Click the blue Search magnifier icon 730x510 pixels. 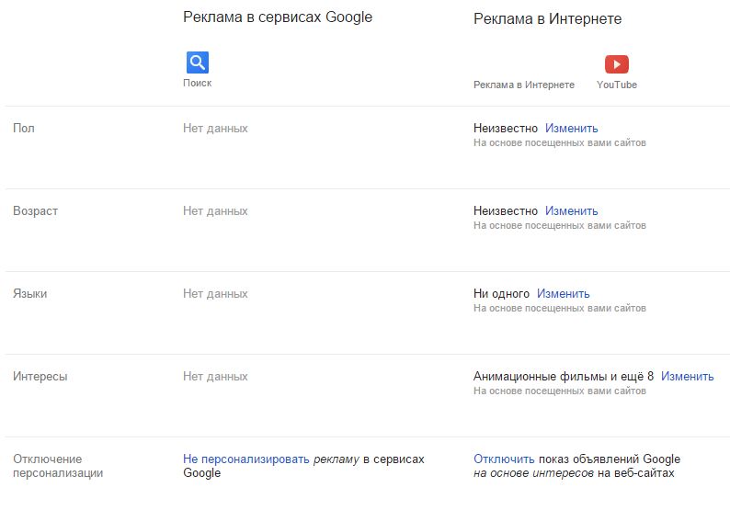coord(198,62)
